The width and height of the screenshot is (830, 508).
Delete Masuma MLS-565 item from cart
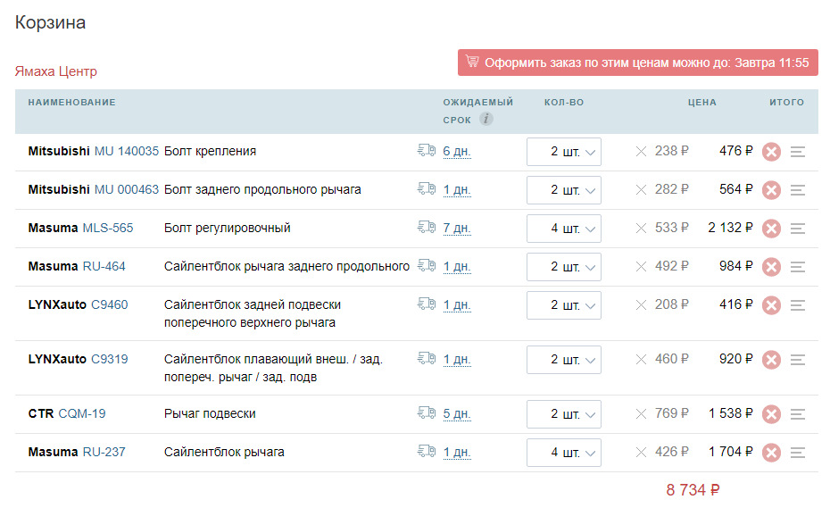coord(771,229)
